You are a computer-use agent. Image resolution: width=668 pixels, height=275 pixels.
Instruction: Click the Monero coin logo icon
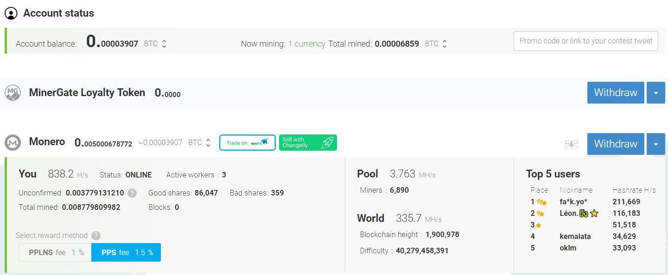click(13, 143)
